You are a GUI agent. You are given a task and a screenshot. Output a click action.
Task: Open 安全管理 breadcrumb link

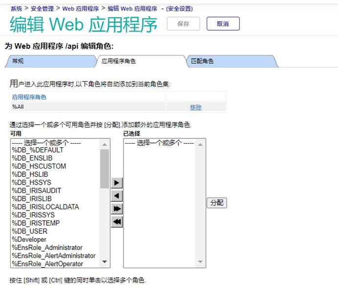coord(42,9)
